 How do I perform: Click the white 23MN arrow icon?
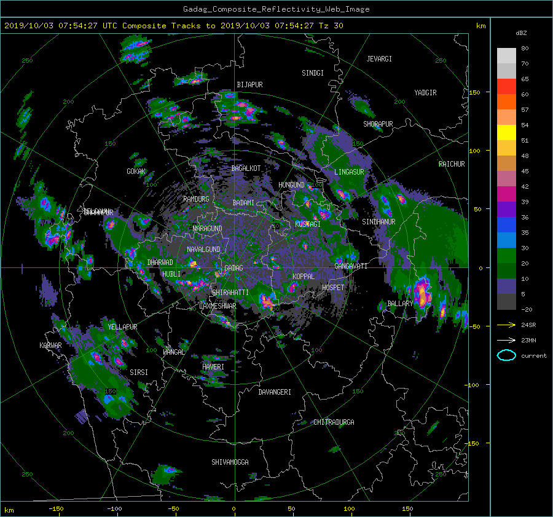tap(506, 340)
